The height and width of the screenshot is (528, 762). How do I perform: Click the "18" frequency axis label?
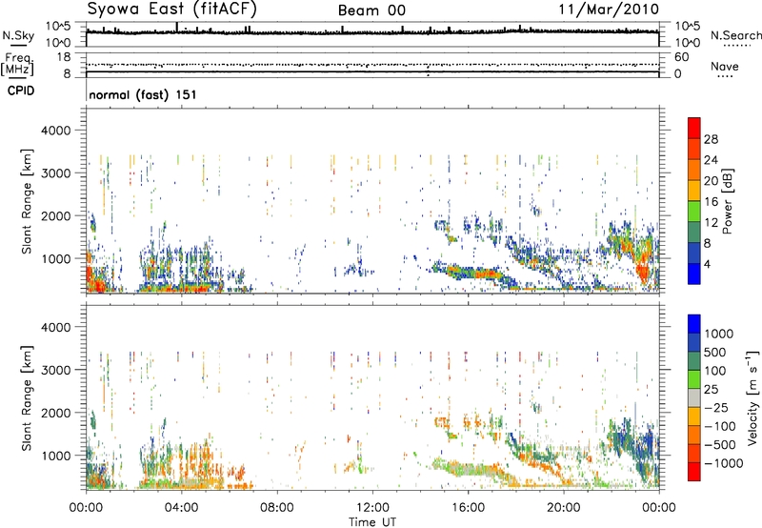tap(64, 57)
